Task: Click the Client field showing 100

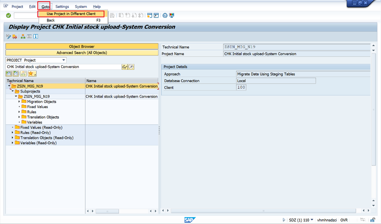Action: tap(241, 88)
